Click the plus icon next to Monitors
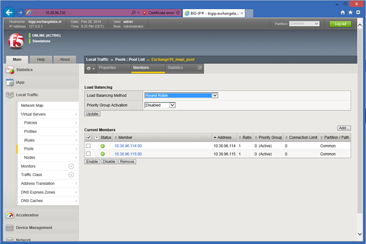Screen dimensions: 366x244 (x=71, y=166)
